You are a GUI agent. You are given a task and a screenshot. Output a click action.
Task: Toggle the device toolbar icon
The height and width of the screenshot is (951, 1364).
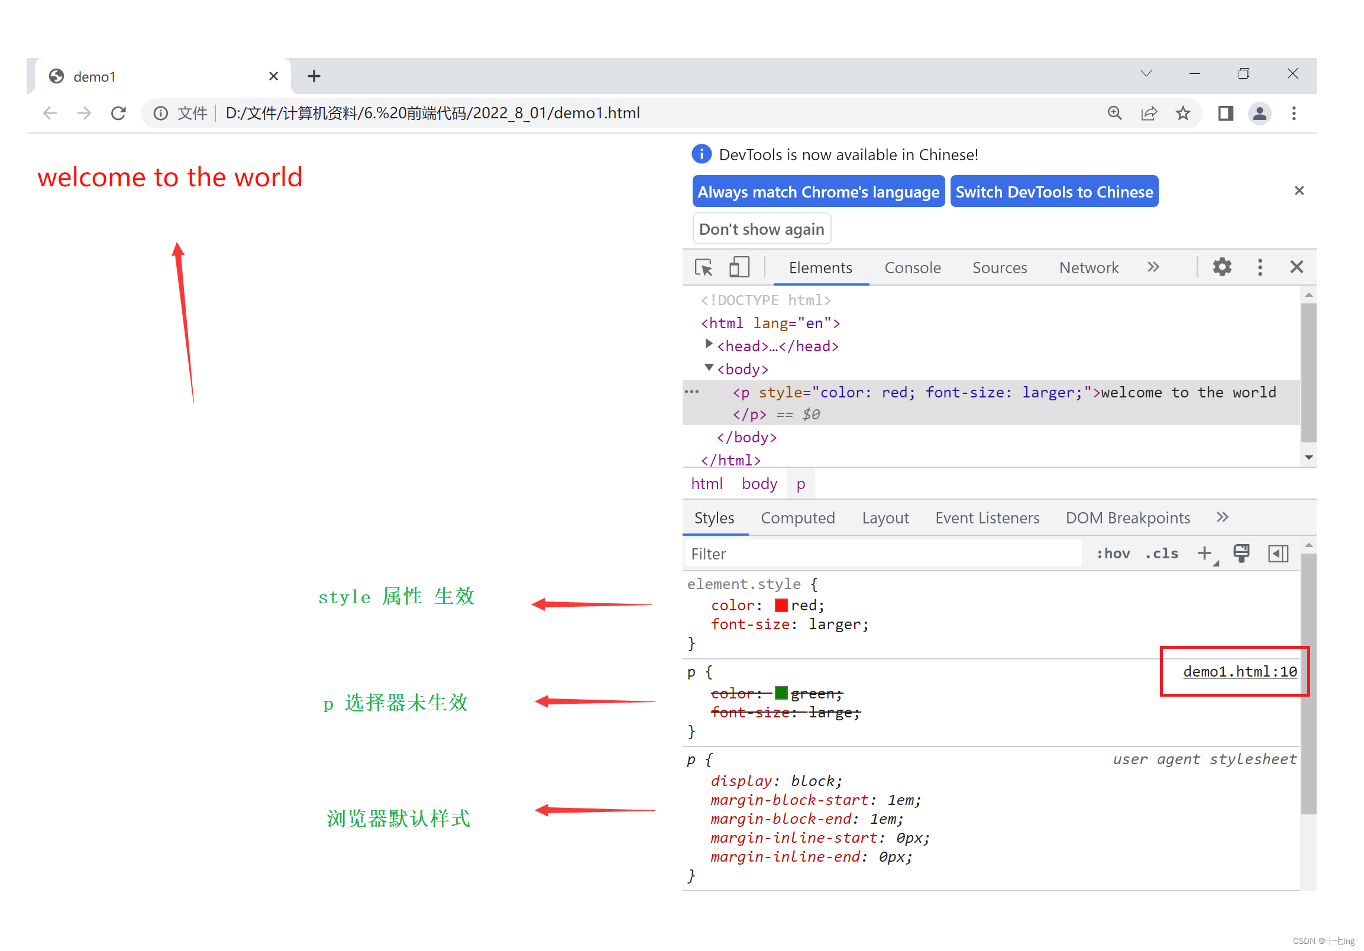pyautogui.click(x=738, y=267)
